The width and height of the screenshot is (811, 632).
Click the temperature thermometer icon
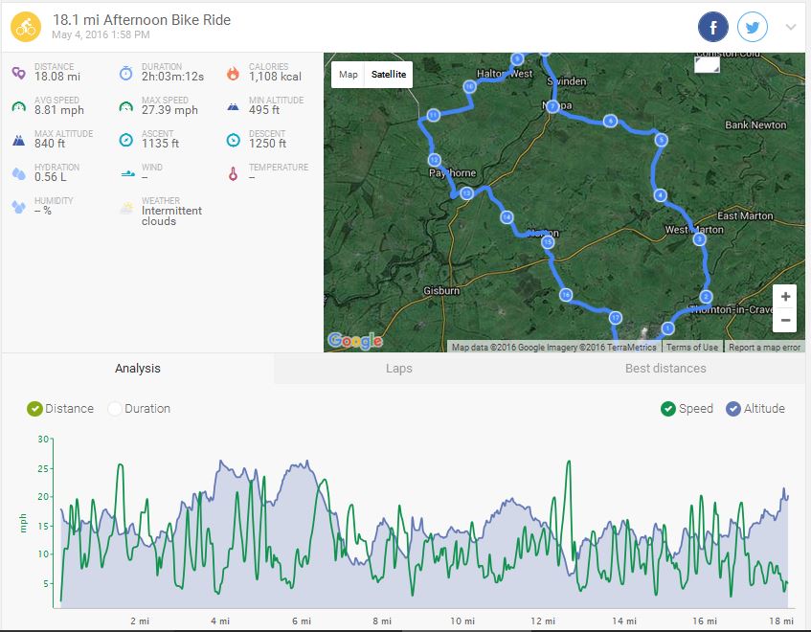pyautogui.click(x=233, y=173)
